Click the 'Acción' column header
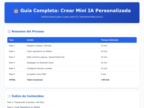Viewport: 144px width, 108px height. point(30,40)
